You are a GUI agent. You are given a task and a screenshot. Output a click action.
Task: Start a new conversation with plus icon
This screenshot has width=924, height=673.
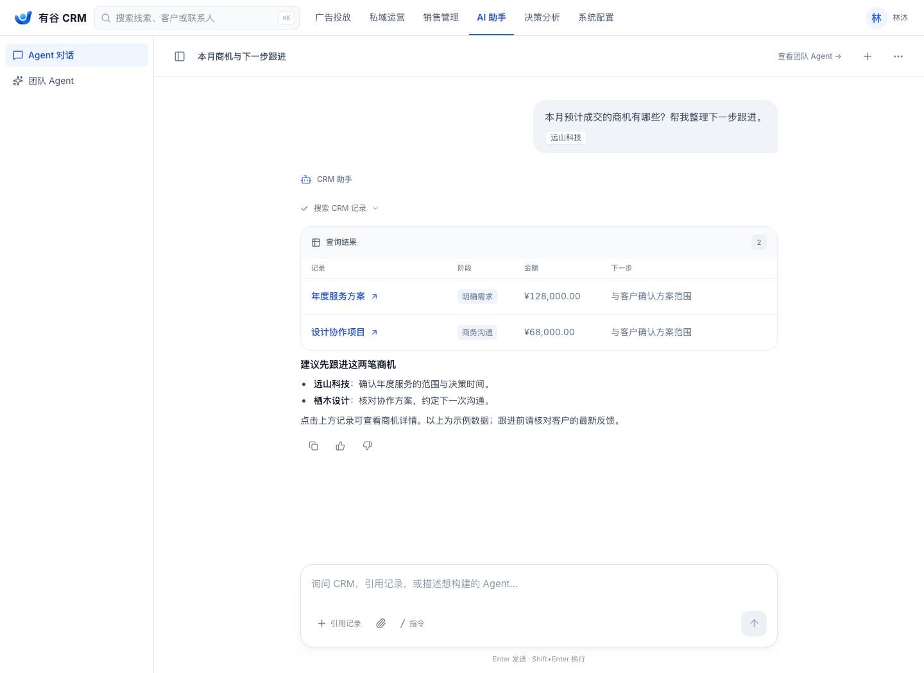click(868, 56)
